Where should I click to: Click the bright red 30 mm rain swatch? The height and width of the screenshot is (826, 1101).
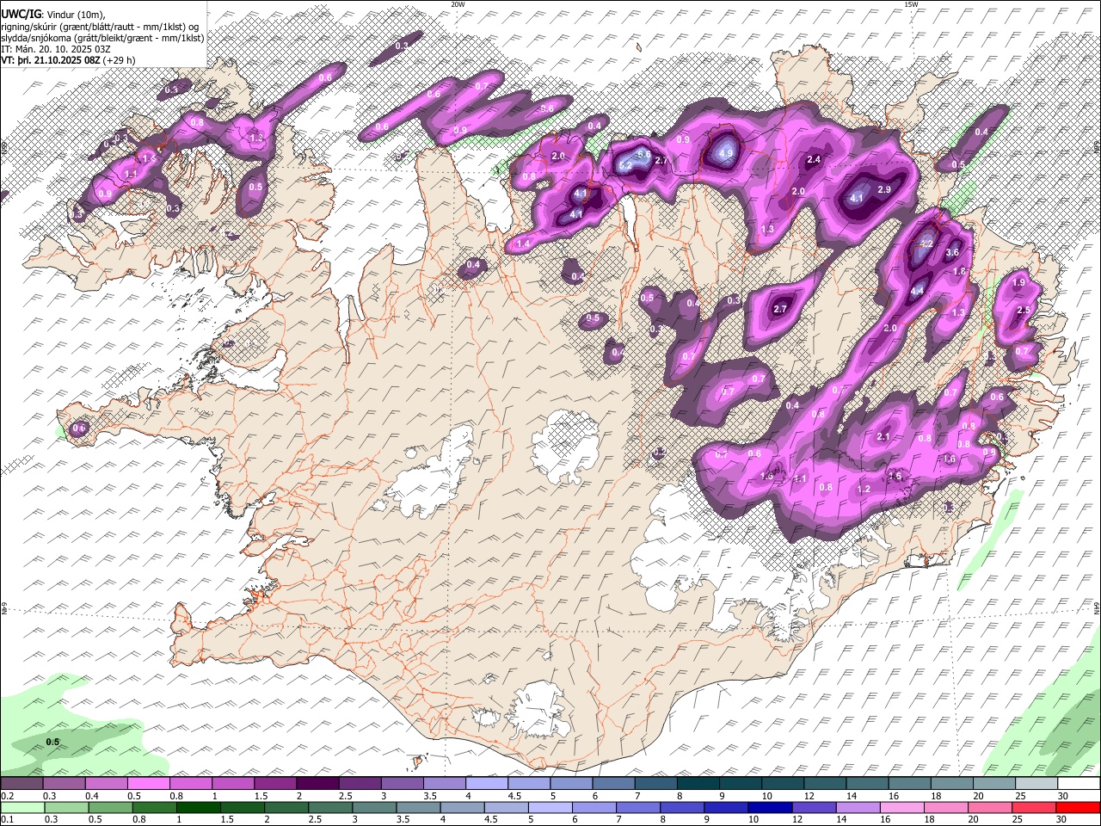pos(1078,807)
